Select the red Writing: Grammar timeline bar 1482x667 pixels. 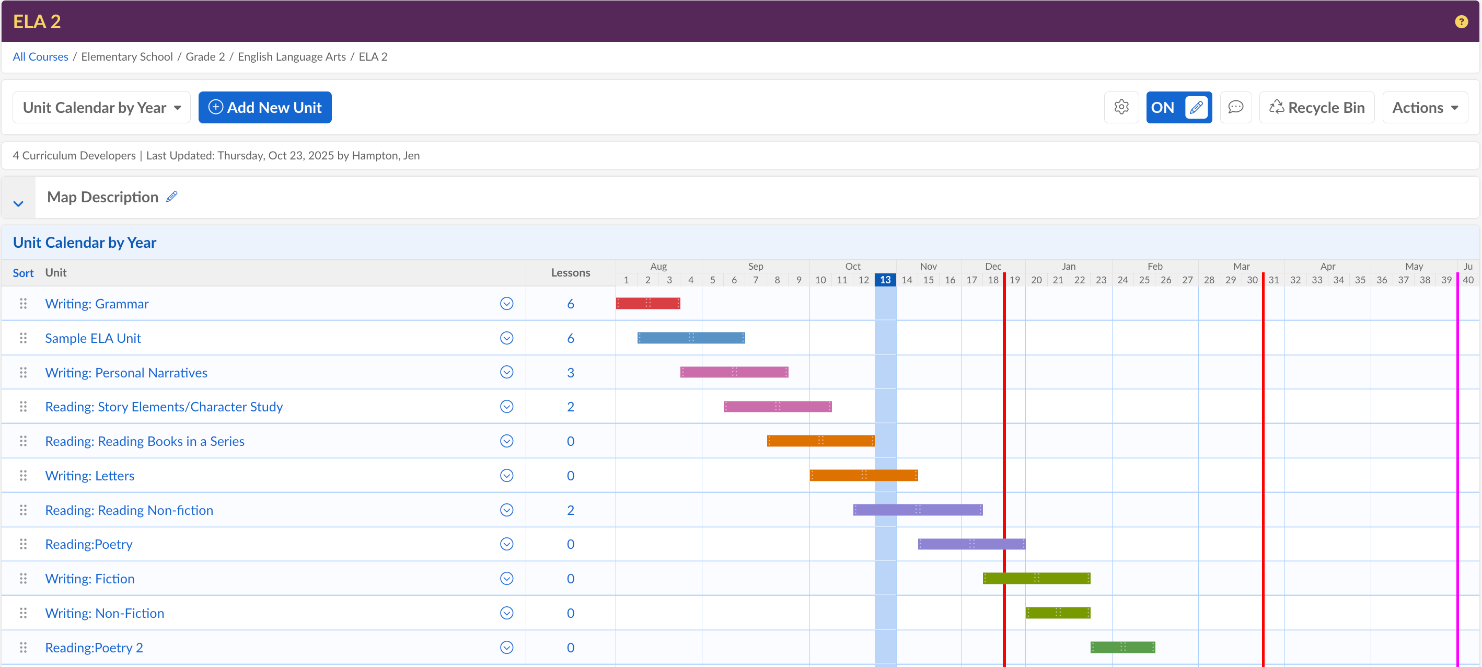click(x=648, y=303)
